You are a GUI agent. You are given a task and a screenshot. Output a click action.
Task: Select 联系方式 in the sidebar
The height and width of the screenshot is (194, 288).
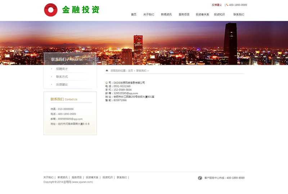[x=62, y=77]
